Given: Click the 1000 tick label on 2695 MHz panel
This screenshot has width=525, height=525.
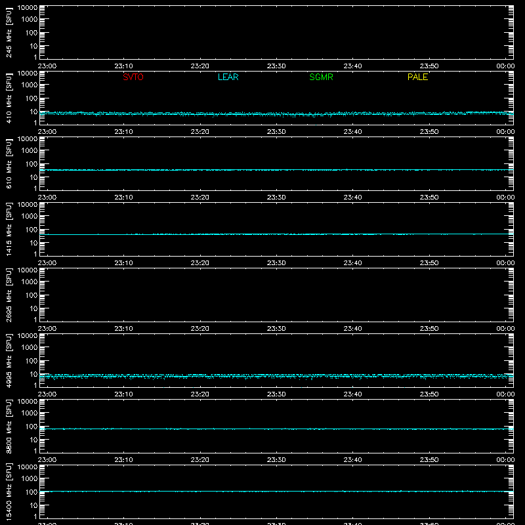Looking at the screenshot, I should 30,282.
